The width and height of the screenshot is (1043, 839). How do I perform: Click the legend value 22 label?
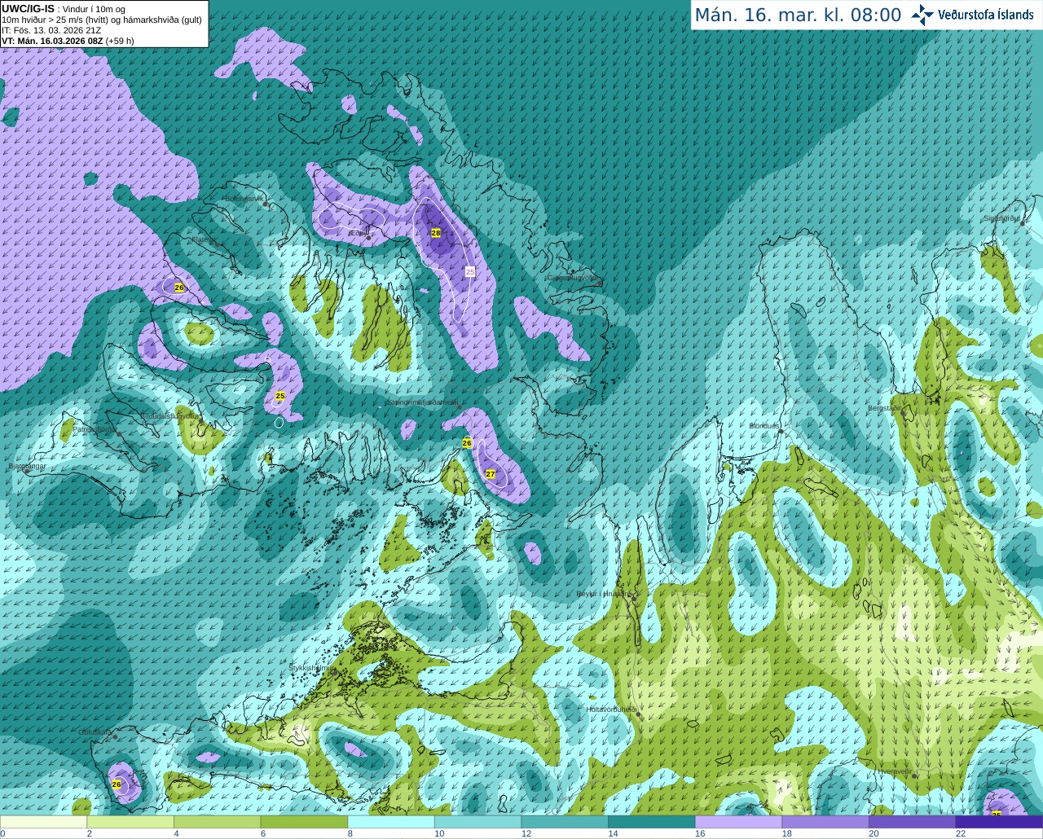tap(961, 833)
